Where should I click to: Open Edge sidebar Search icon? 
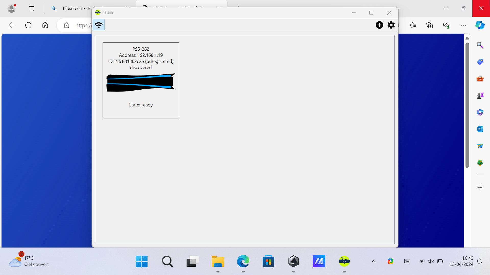[x=480, y=45]
